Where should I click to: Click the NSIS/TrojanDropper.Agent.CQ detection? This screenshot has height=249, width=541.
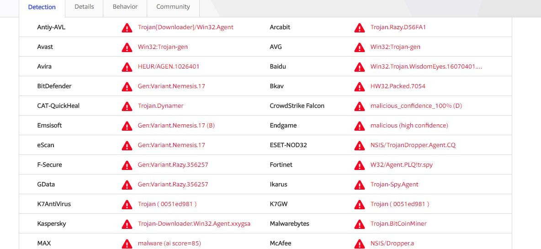pos(413,145)
